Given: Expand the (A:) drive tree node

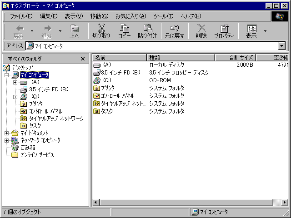Looking at the screenshot, I should click(x=15, y=82).
